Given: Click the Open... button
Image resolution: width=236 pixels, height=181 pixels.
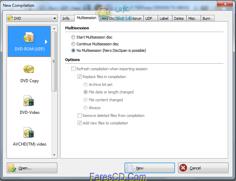Looking at the screenshot, I should coord(32,168).
